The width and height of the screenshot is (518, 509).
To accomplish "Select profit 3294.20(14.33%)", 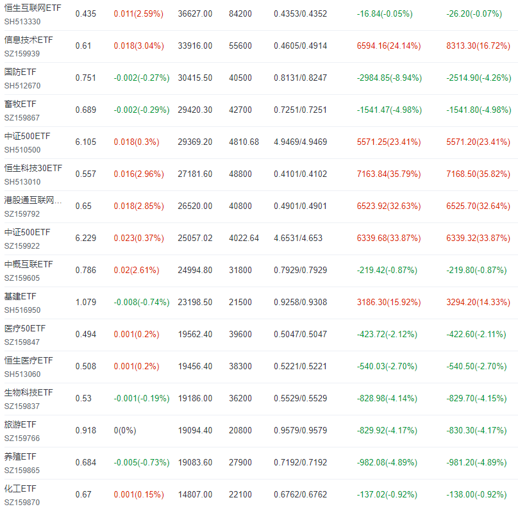I will click(478, 302).
